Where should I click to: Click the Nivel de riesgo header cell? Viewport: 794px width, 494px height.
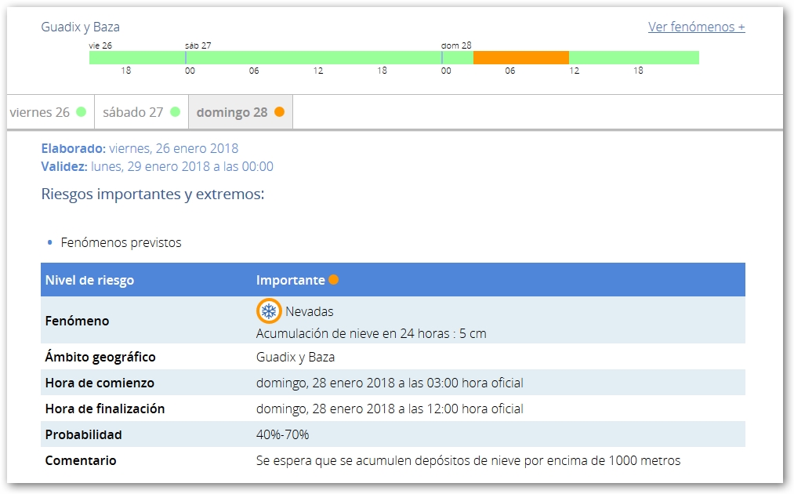pyautogui.click(x=89, y=280)
